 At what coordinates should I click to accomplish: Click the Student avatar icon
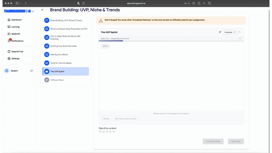pos(7,71)
